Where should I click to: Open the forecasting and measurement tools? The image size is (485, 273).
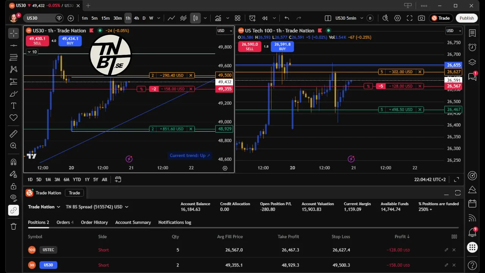14,81
